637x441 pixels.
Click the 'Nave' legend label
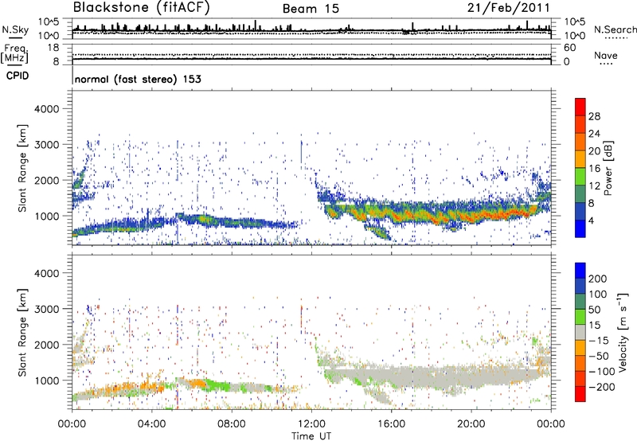[605, 56]
